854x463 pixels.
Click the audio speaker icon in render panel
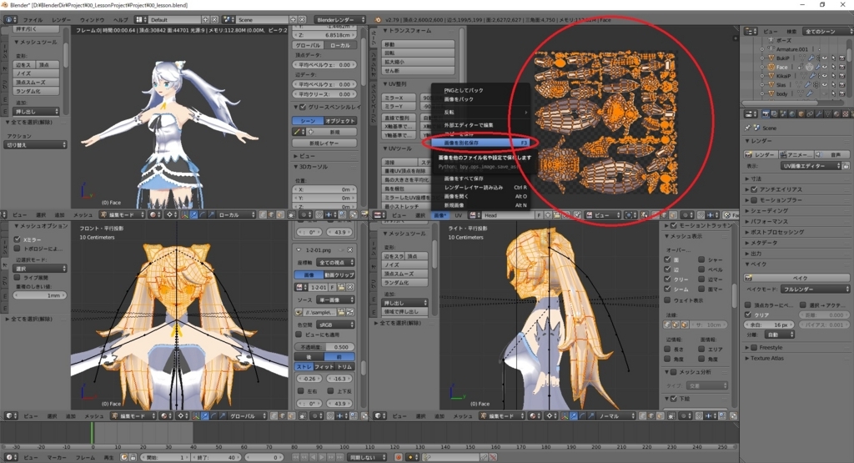(x=819, y=154)
